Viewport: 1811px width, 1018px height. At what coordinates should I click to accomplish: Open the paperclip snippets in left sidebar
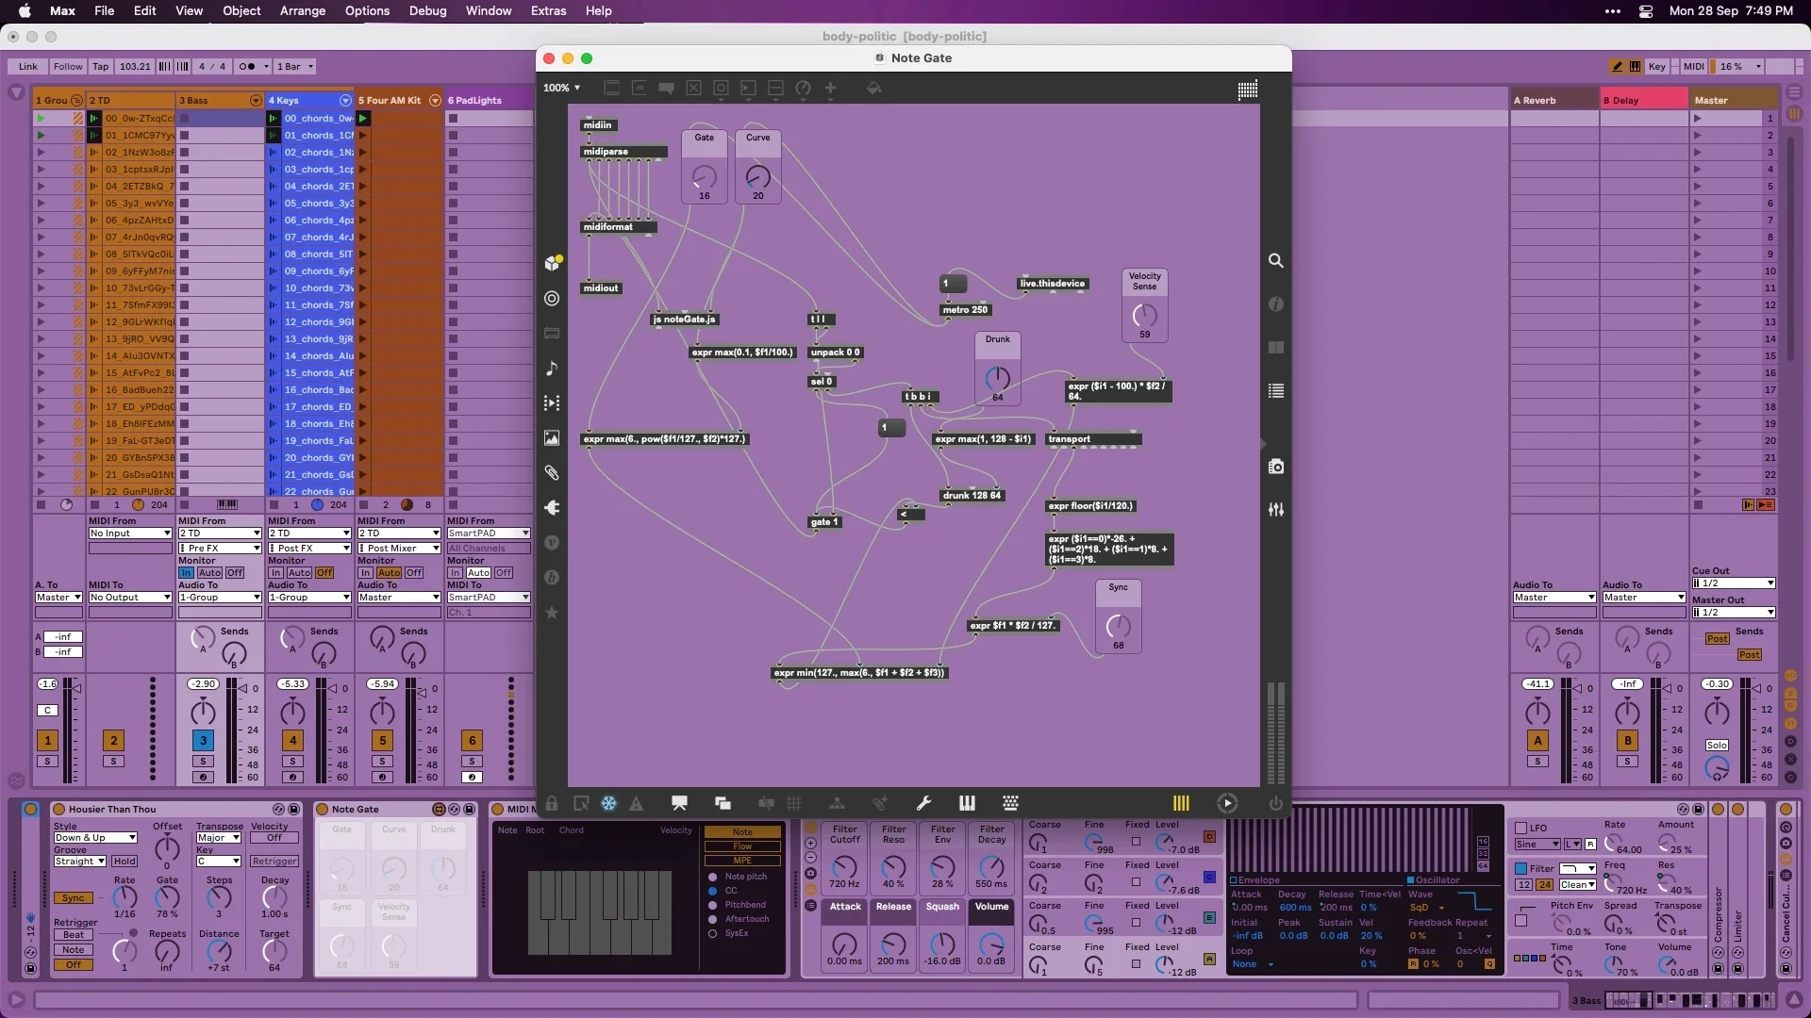[x=553, y=473]
